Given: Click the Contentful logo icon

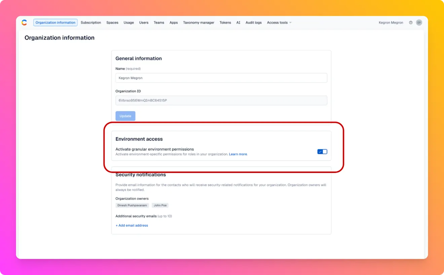Looking at the screenshot, I should pyautogui.click(x=24, y=22).
